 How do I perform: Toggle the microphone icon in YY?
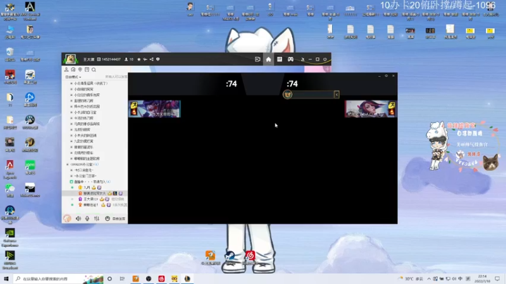pyautogui.click(x=87, y=218)
